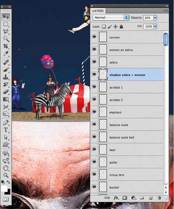Screen dimensions: 174x209
Task: Toggle visibility of balance scale layer
Action: click(94, 124)
